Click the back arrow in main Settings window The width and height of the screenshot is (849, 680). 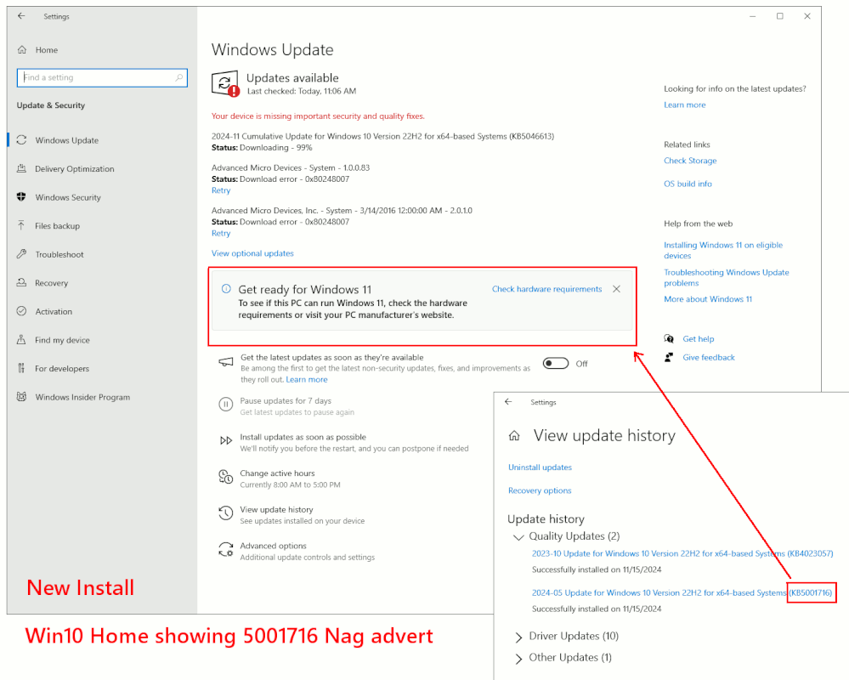click(x=21, y=16)
